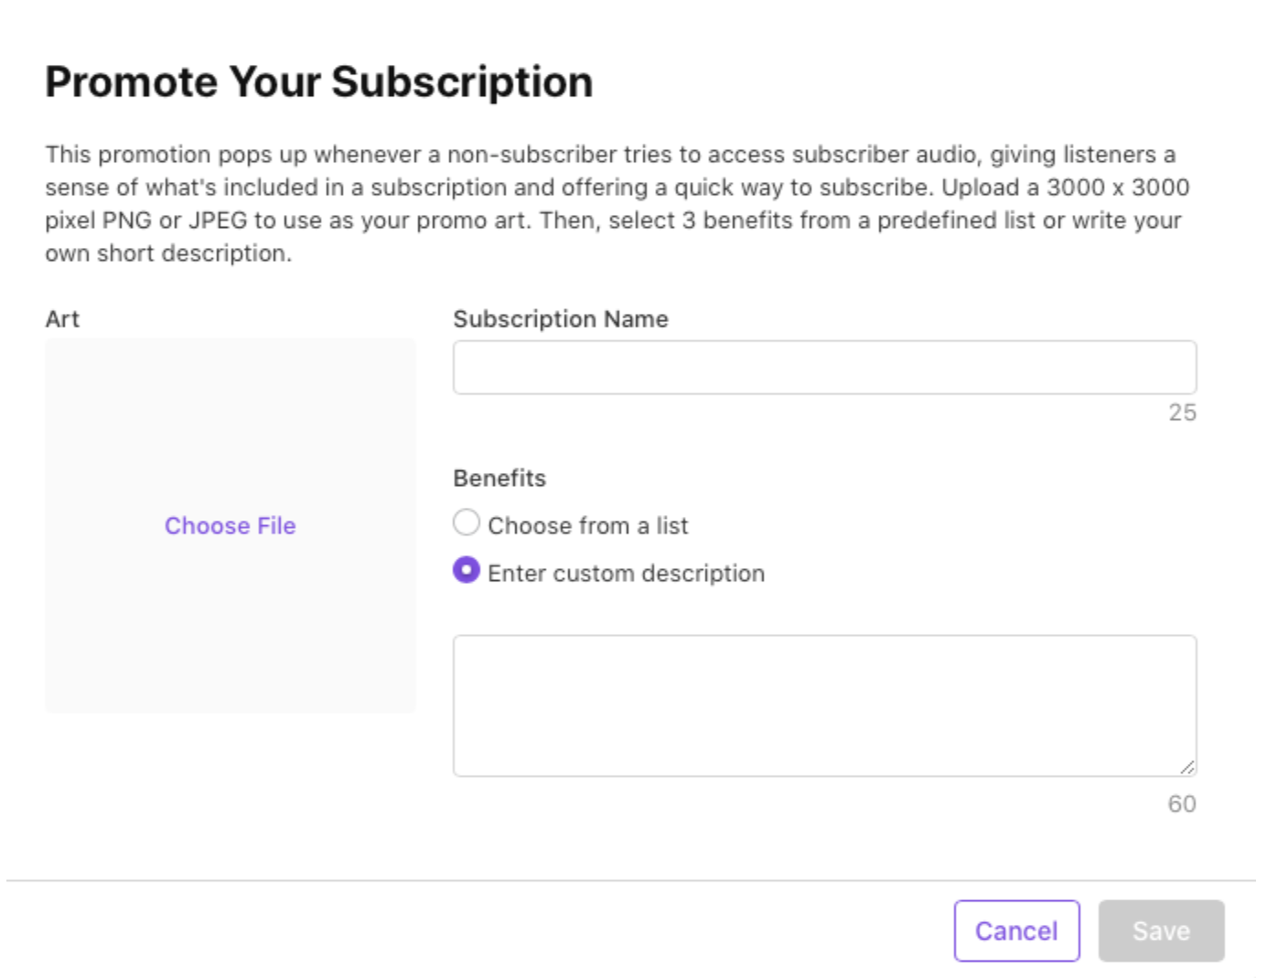Click the Cancel button
Screen dimensions: 1267x978
tap(1016, 930)
